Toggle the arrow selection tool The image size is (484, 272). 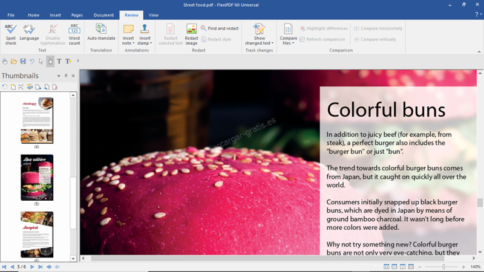click(41, 61)
